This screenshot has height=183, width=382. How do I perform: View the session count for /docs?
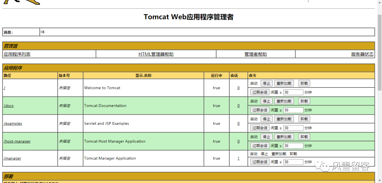click(x=238, y=106)
